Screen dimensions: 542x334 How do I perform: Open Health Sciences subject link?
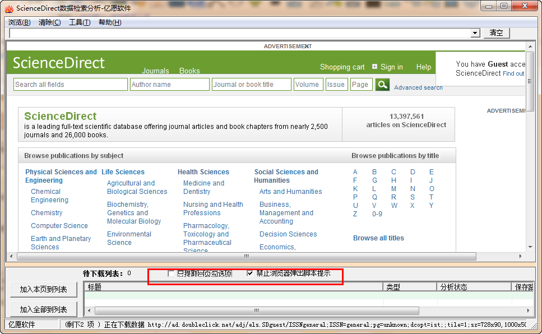(203, 172)
